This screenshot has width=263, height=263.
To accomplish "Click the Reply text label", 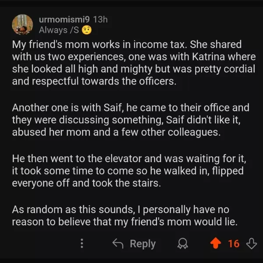I will (x=142, y=244).
